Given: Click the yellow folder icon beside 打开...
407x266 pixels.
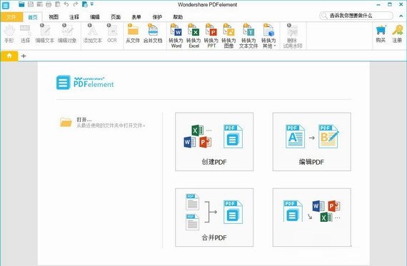Looking at the screenshot, I should (x=66, y=122).
